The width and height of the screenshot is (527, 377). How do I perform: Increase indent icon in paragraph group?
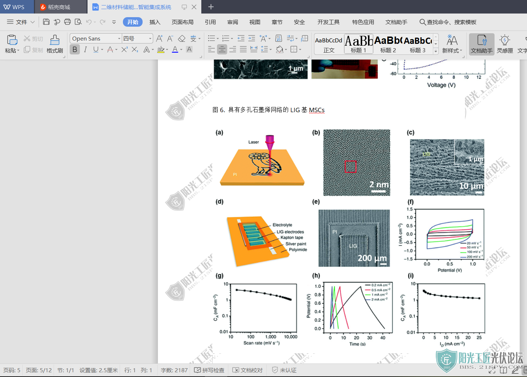point(252,38)
